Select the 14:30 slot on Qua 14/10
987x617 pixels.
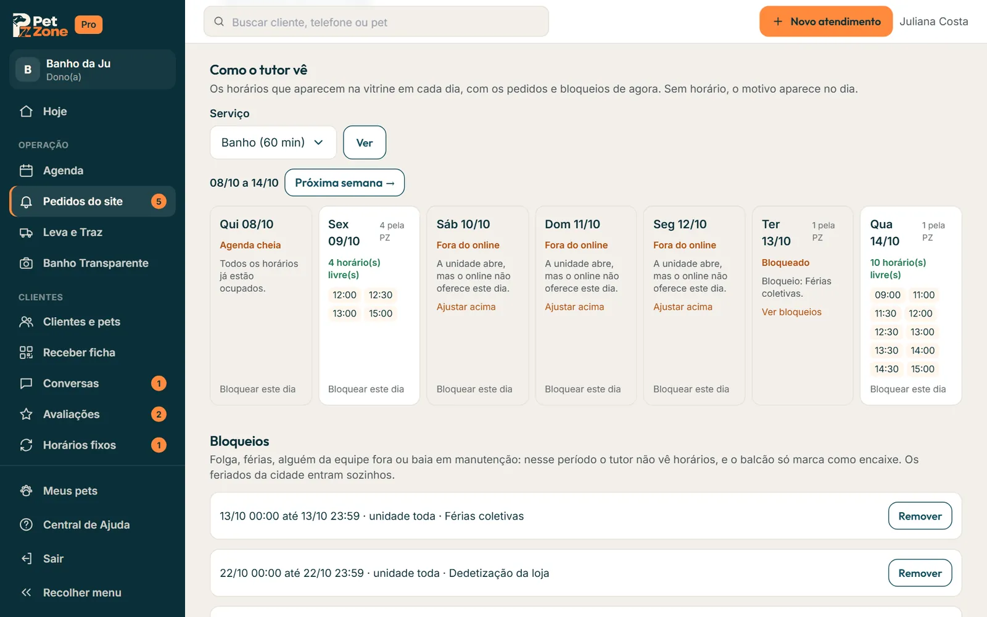886,369
